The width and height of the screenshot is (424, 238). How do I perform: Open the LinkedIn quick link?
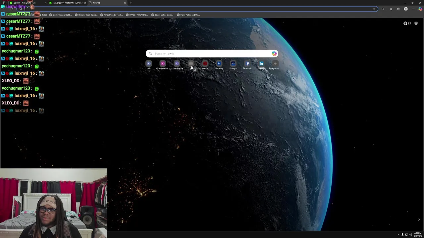pyautogui.click(x=261, y=65)
